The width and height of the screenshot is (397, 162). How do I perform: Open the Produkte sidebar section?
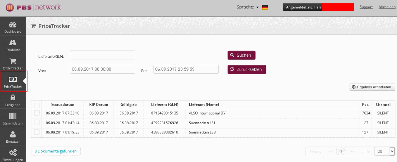point(13,46)
